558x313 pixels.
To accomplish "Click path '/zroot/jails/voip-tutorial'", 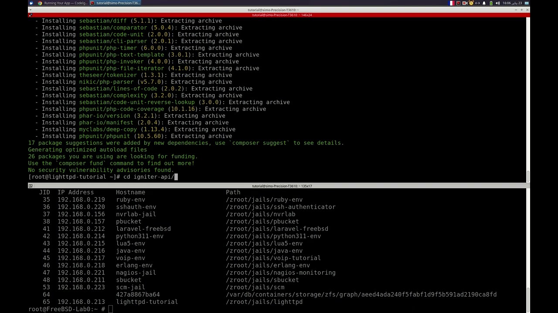I will [x=273, y=258].
